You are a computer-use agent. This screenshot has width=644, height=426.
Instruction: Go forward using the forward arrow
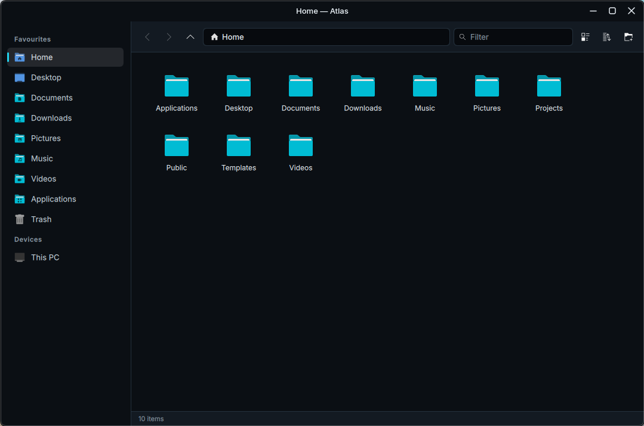pos(169,37)
